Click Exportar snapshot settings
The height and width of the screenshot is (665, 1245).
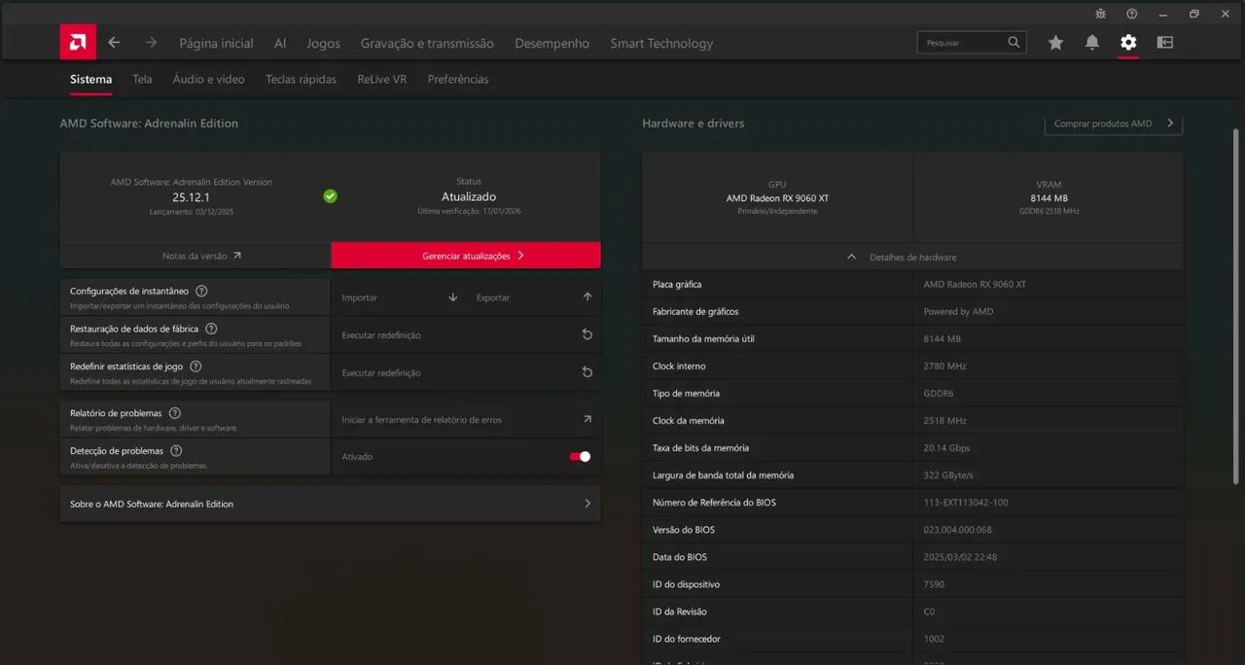click(x=533, y=297)
